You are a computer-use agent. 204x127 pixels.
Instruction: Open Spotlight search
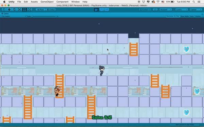[194, 2]
